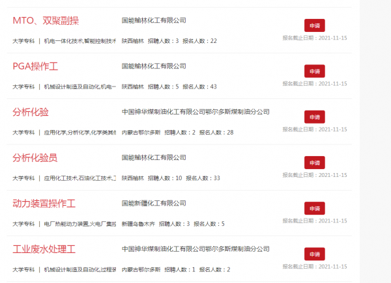391x283 pixels.
Task: Apply (申请) for 分析化验 position
Action: click(x=315, y=117)
